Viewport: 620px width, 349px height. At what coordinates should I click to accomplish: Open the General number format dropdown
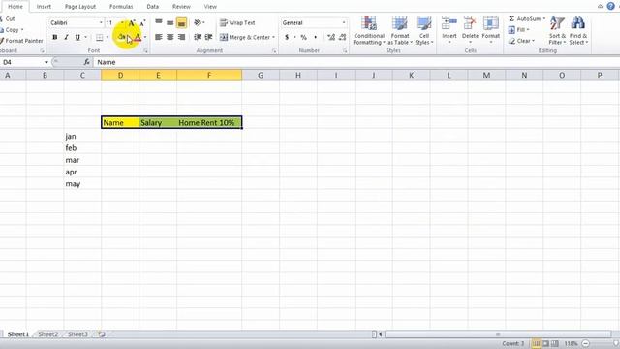pyautogui.click(x=344, y=23)
